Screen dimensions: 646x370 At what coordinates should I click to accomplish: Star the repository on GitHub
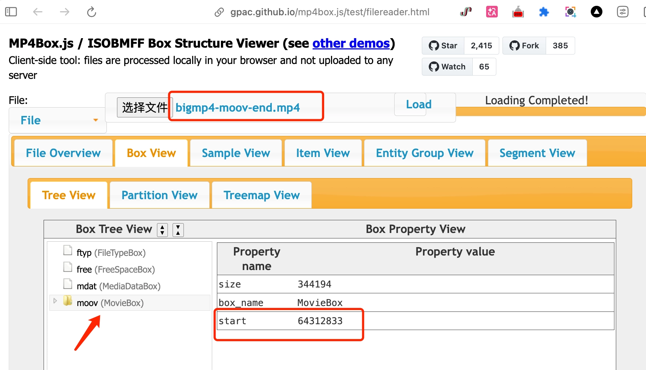click(x=443, y=45)
